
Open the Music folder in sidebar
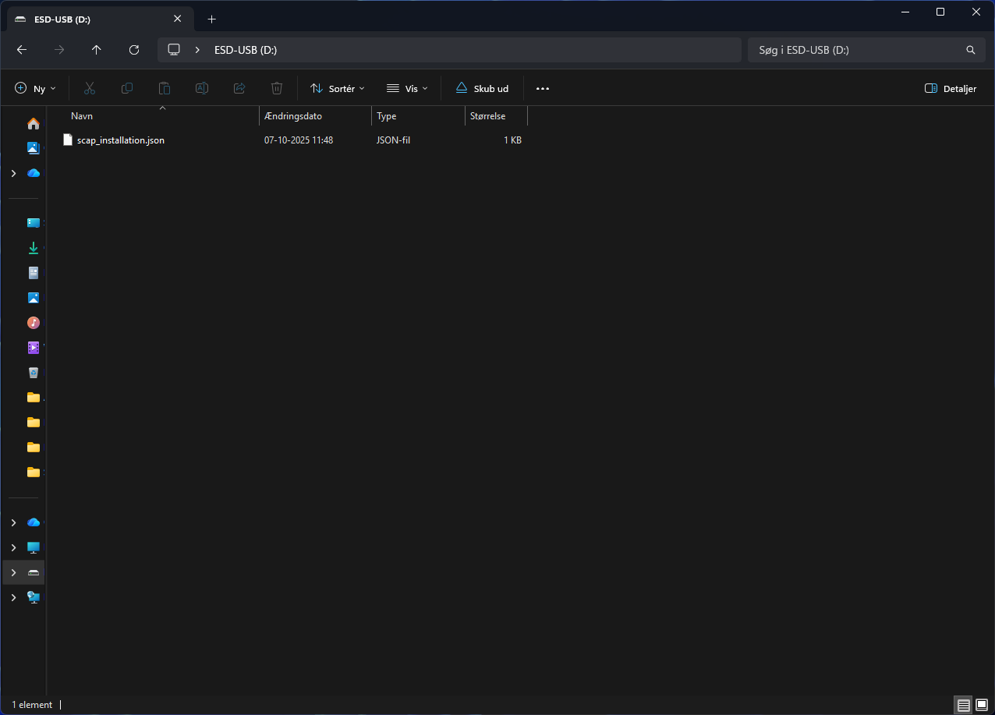(x=33, y=323)
